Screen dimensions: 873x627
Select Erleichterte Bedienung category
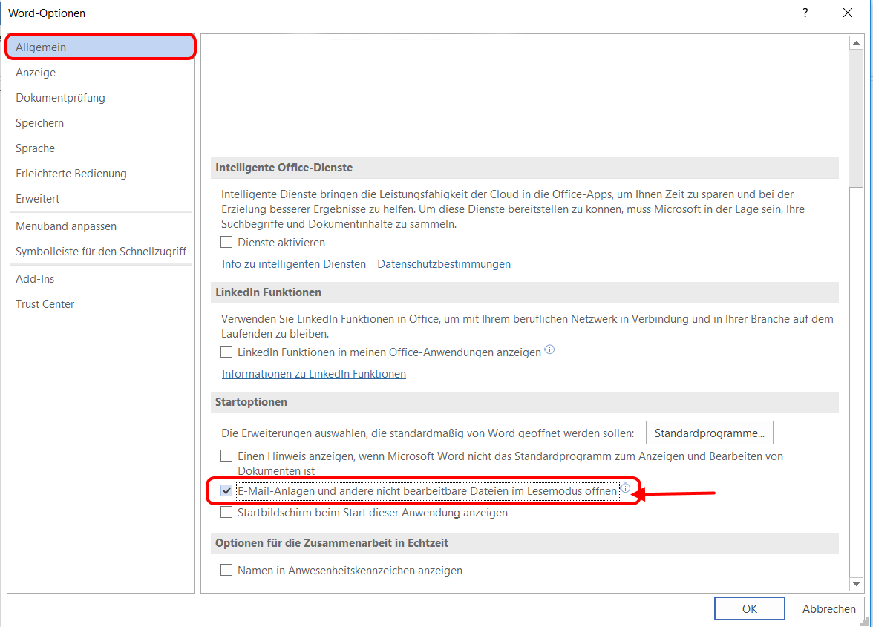click(101, 174)
